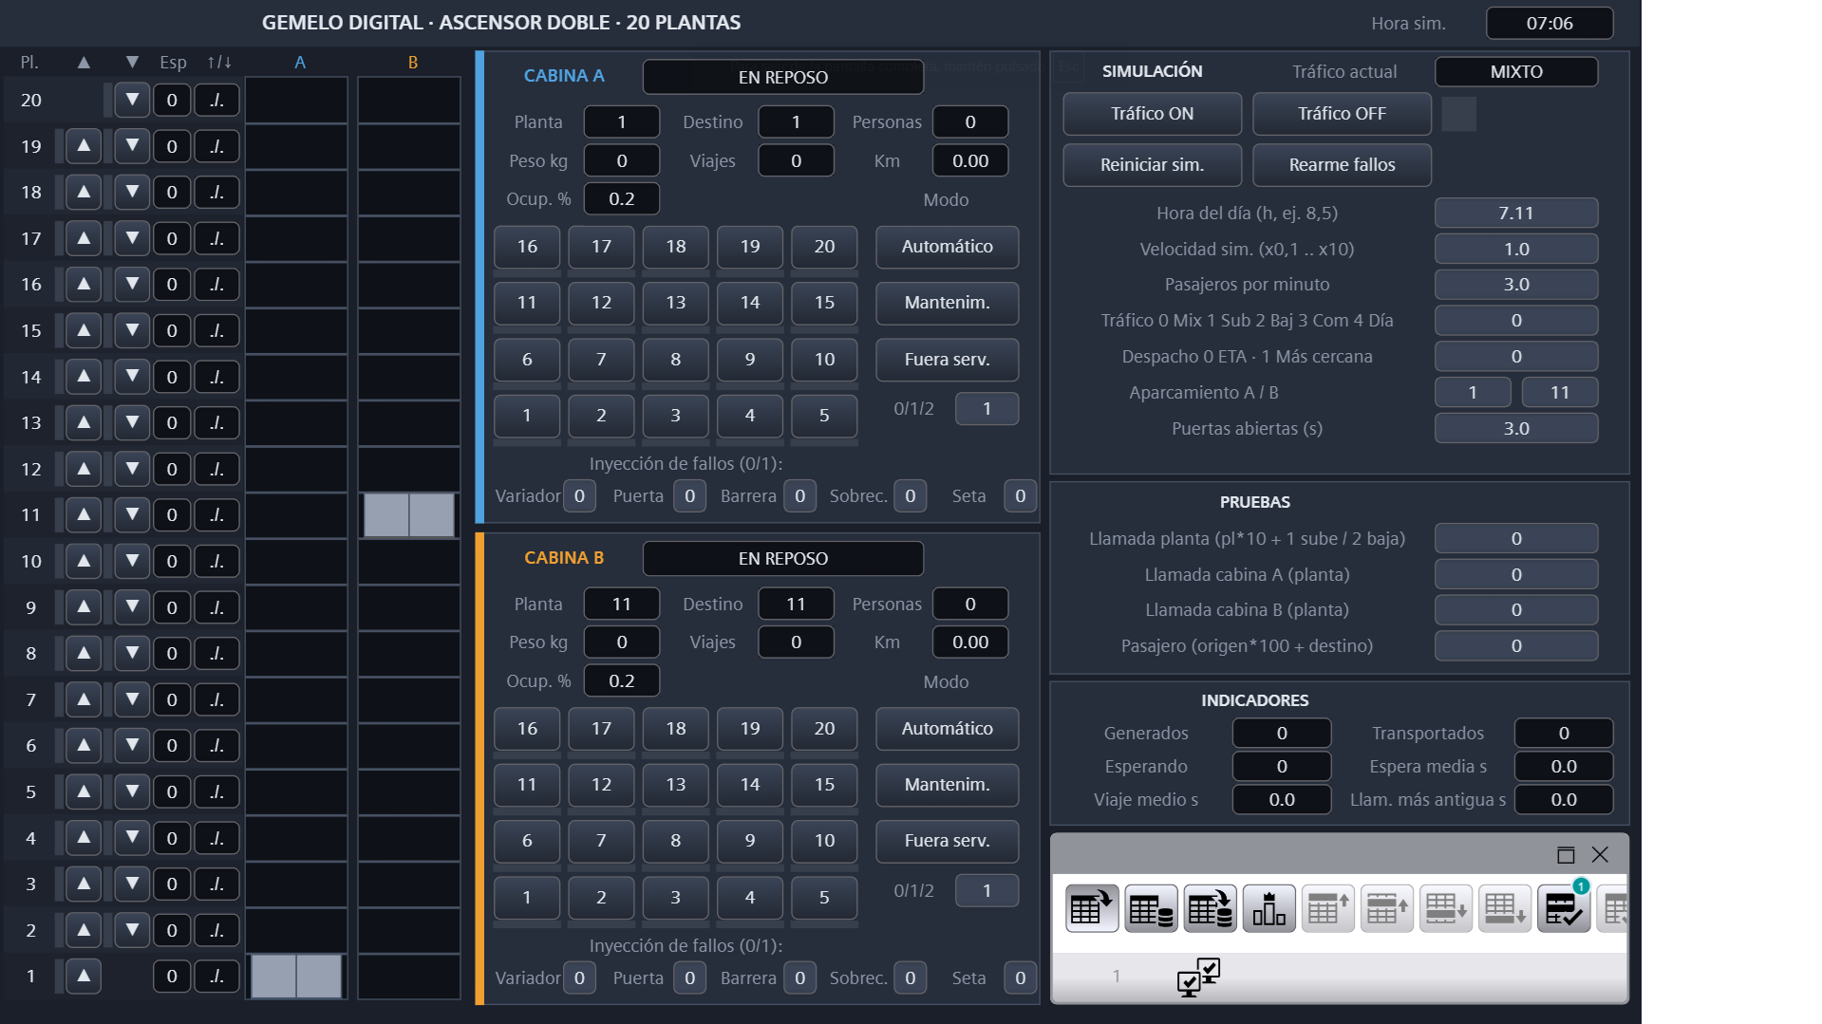This screenshot has width=1822, height=1024.
Task: Click the Aparcamiento B field showing 11
Action: [1559, 392]
